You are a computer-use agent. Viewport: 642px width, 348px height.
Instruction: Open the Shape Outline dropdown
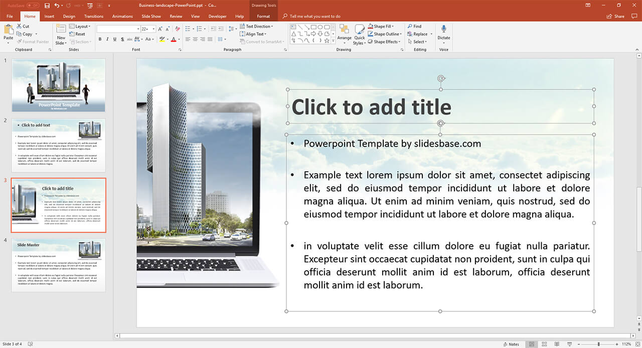[385, 34]
